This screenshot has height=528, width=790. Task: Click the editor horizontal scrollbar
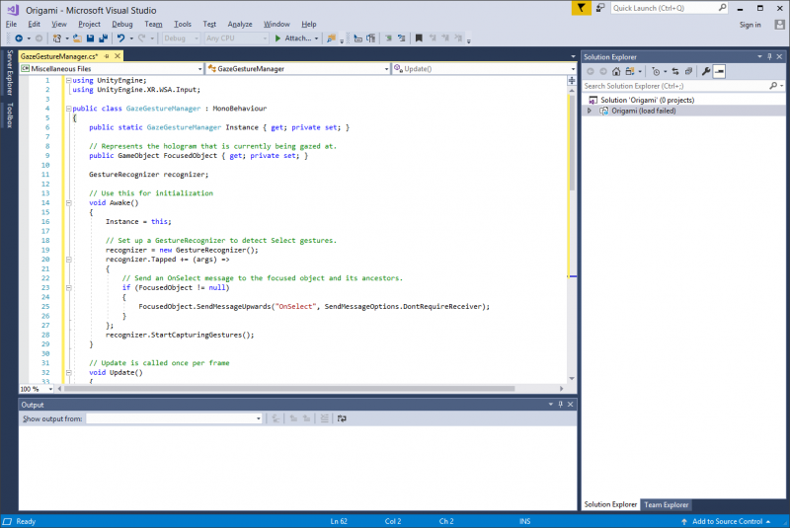pyautogui.click(x=289, y=389)
